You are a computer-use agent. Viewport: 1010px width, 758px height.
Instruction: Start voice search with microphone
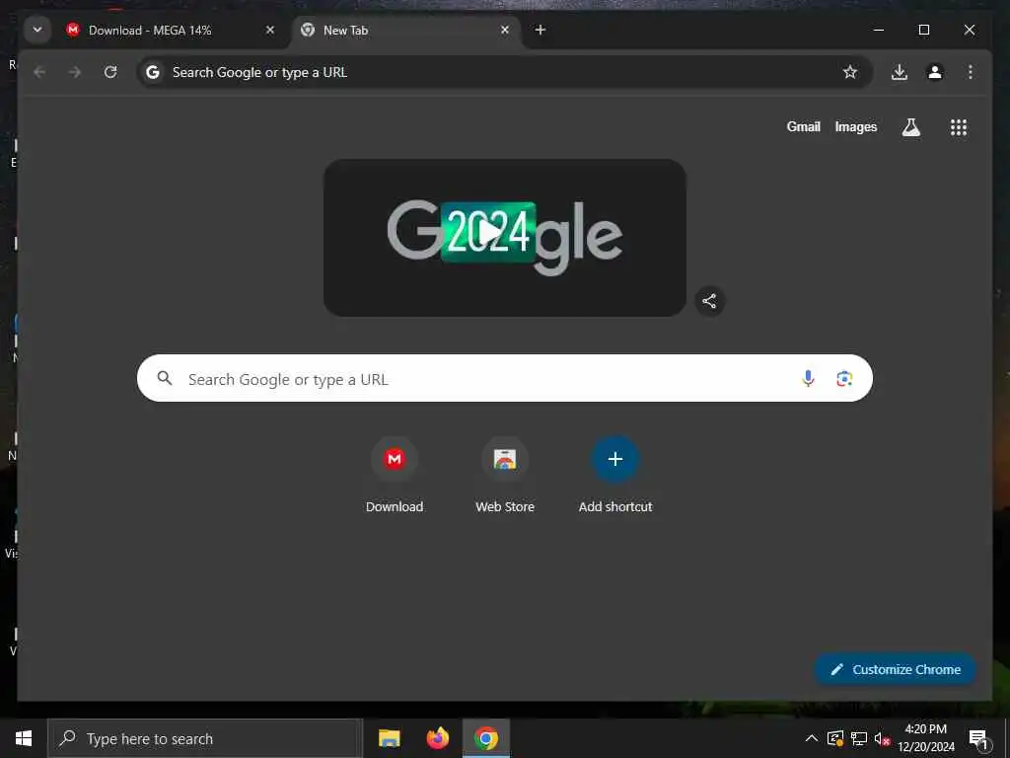(x=808, y=378)
